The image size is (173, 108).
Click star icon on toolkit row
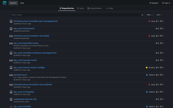click(x=157, y=107)
